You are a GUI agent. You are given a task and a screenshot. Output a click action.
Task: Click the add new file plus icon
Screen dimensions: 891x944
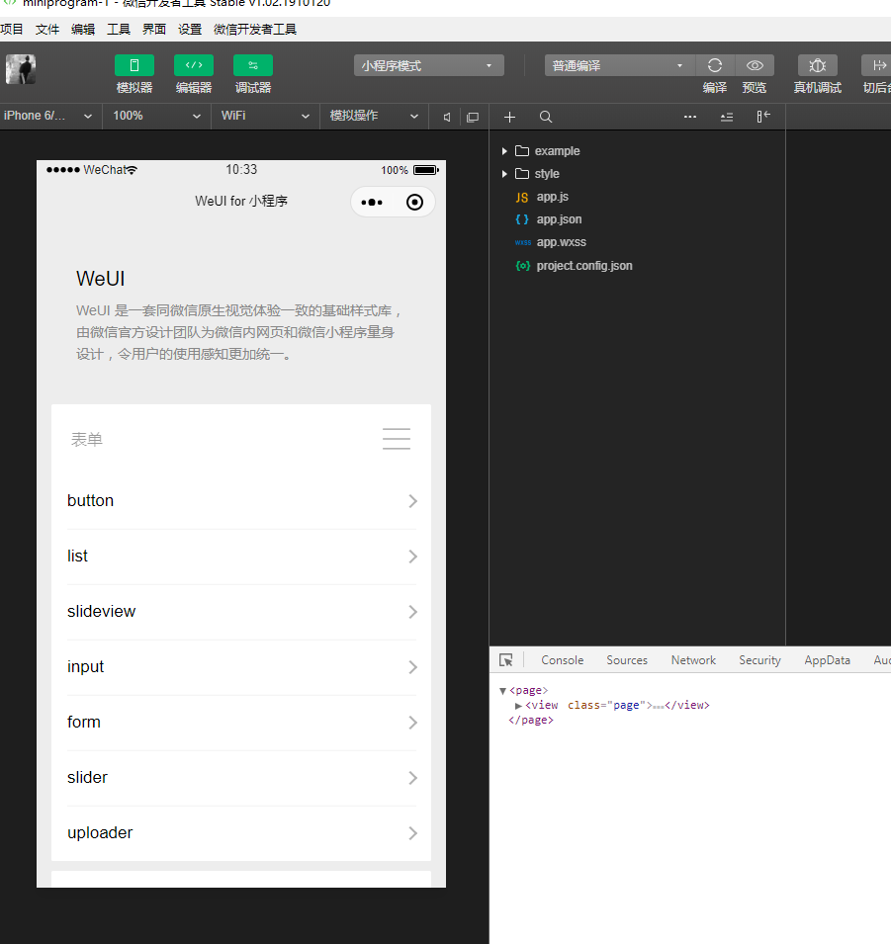pyautogui.click(x=510, y=117)
